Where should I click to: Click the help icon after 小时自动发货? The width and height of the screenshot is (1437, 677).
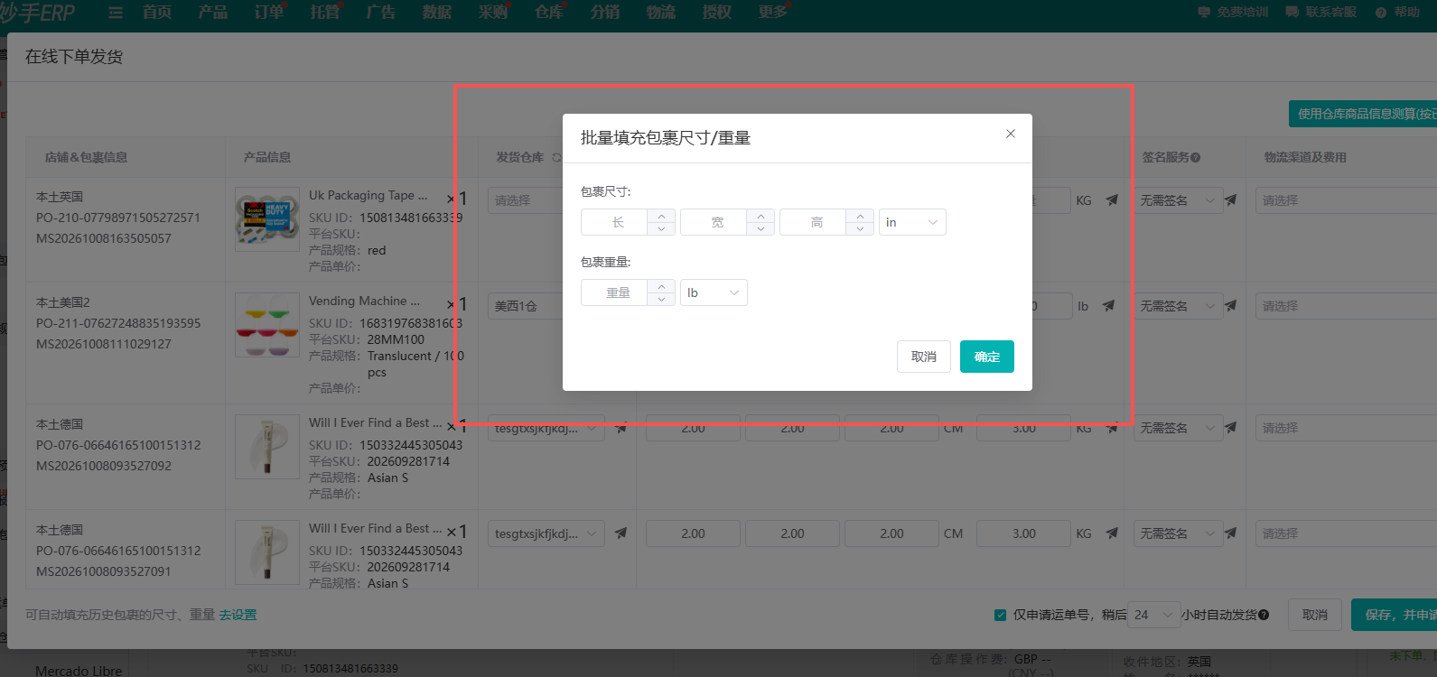(x=1264, y=615)
